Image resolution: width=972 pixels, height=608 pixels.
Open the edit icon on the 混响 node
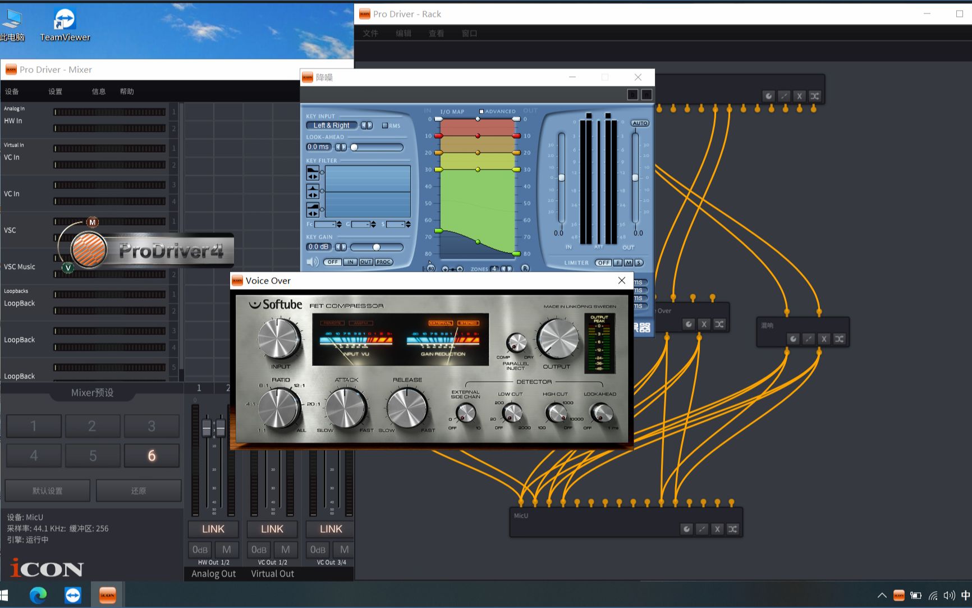click(x=808, y=339)
